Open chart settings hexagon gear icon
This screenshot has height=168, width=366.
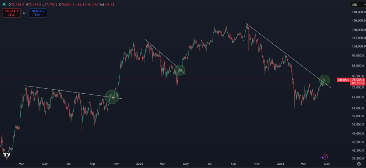pos(359,164)
